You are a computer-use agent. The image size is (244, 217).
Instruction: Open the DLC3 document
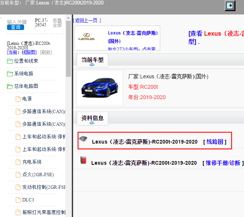pos(28,200)
